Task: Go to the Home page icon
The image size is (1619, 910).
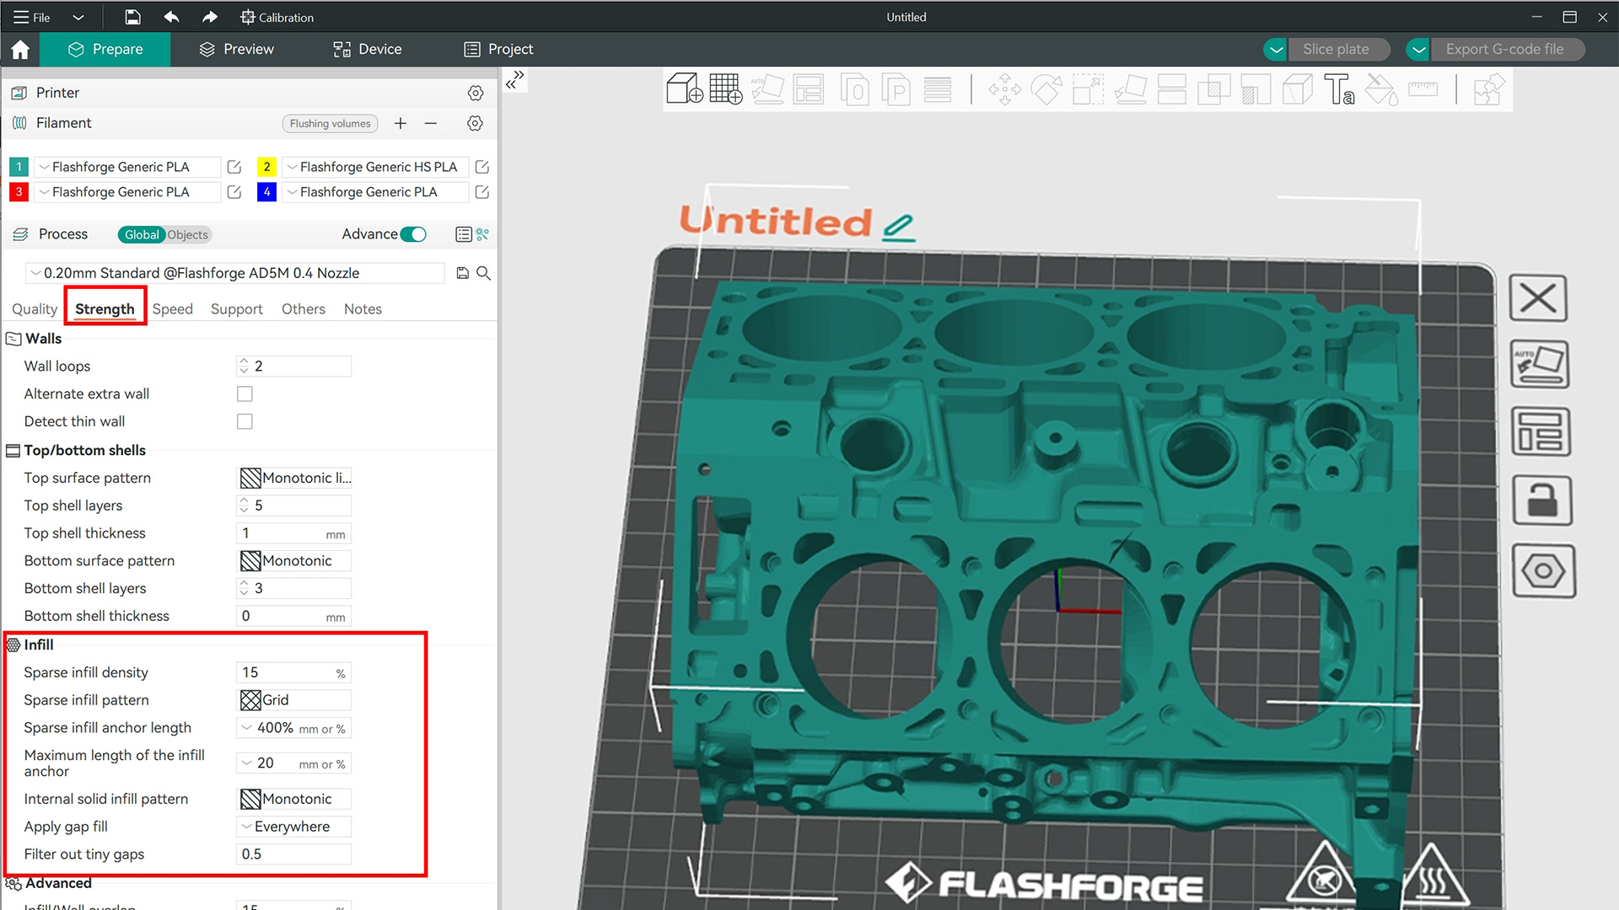Action: click(x=20, y=50)
